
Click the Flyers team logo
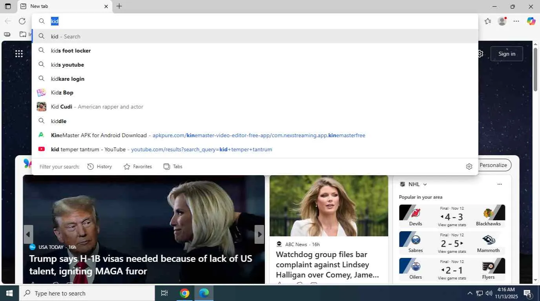coord(489,267)
